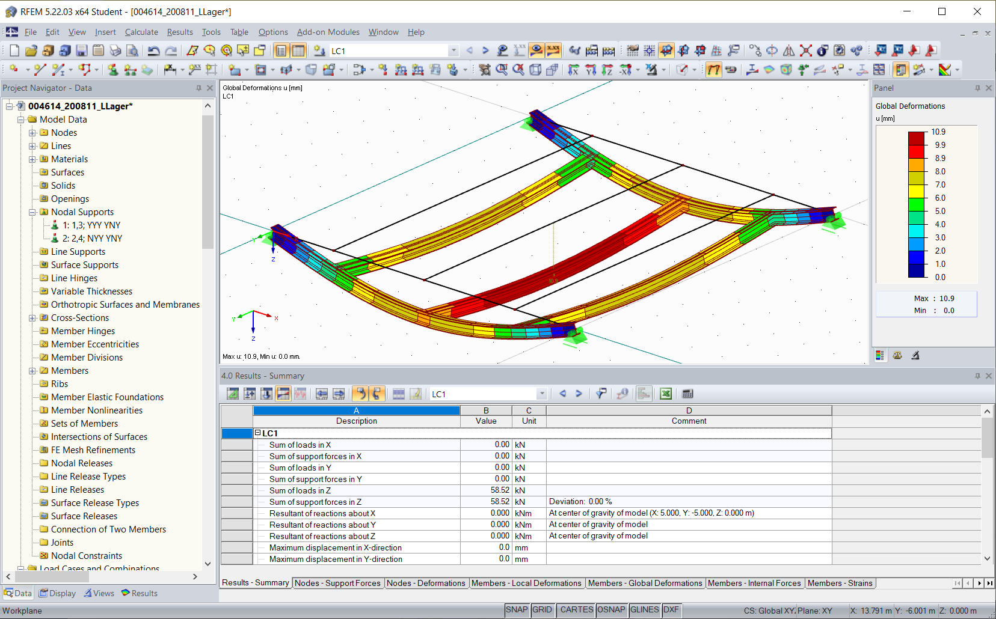Toggle SNAP in the status bar

coord(517,610)
